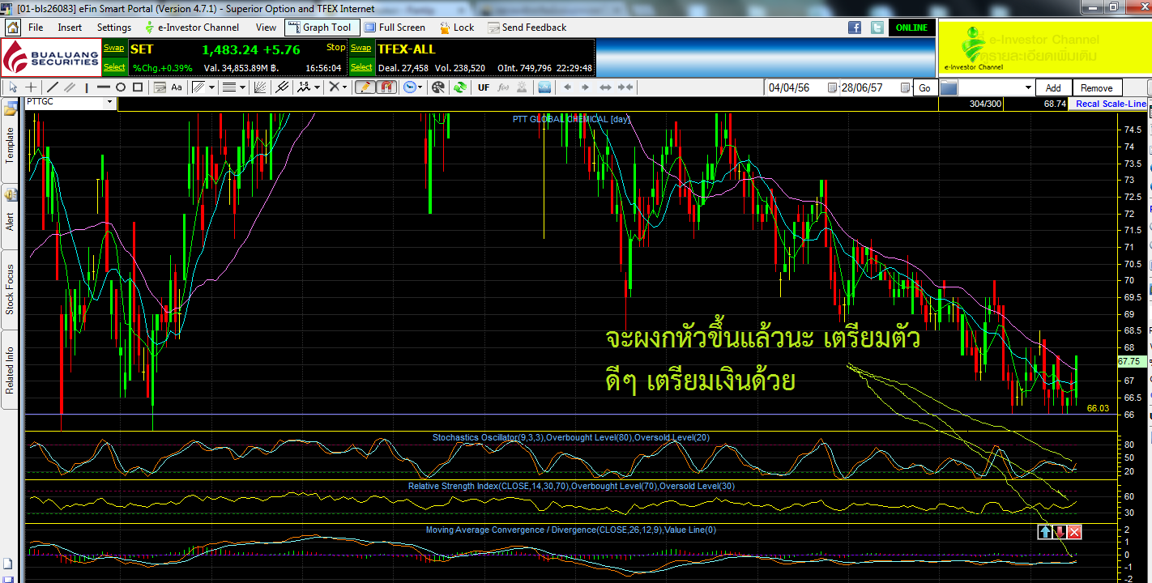The width and height of the screenshot is (1152, 583).
Task: Select the note annotation tool
Action: 160,87
